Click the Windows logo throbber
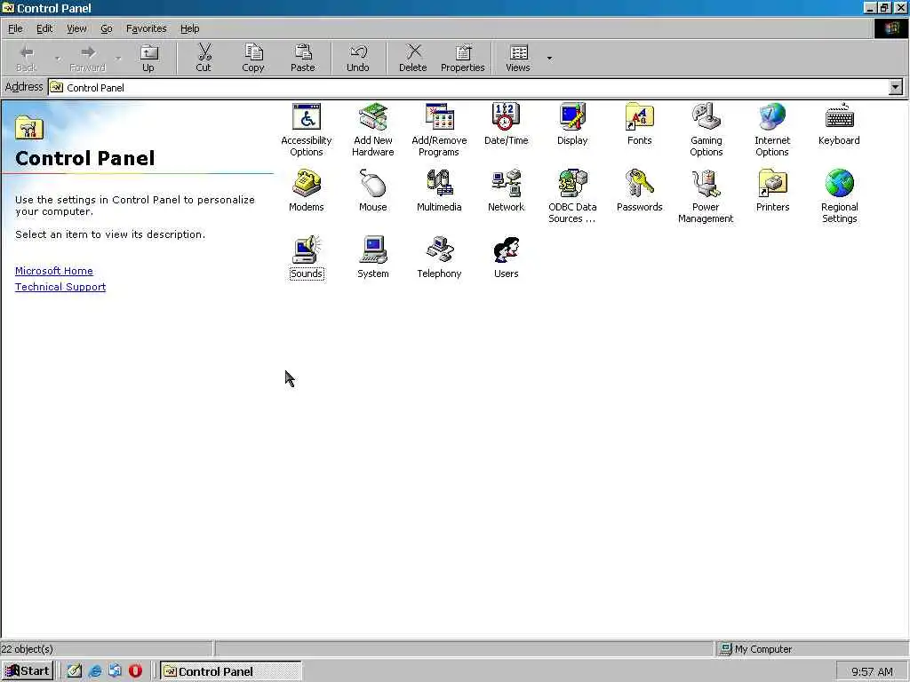910x682 pixels. [890, 28]
